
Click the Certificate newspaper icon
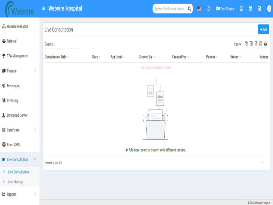click(4, 130)
